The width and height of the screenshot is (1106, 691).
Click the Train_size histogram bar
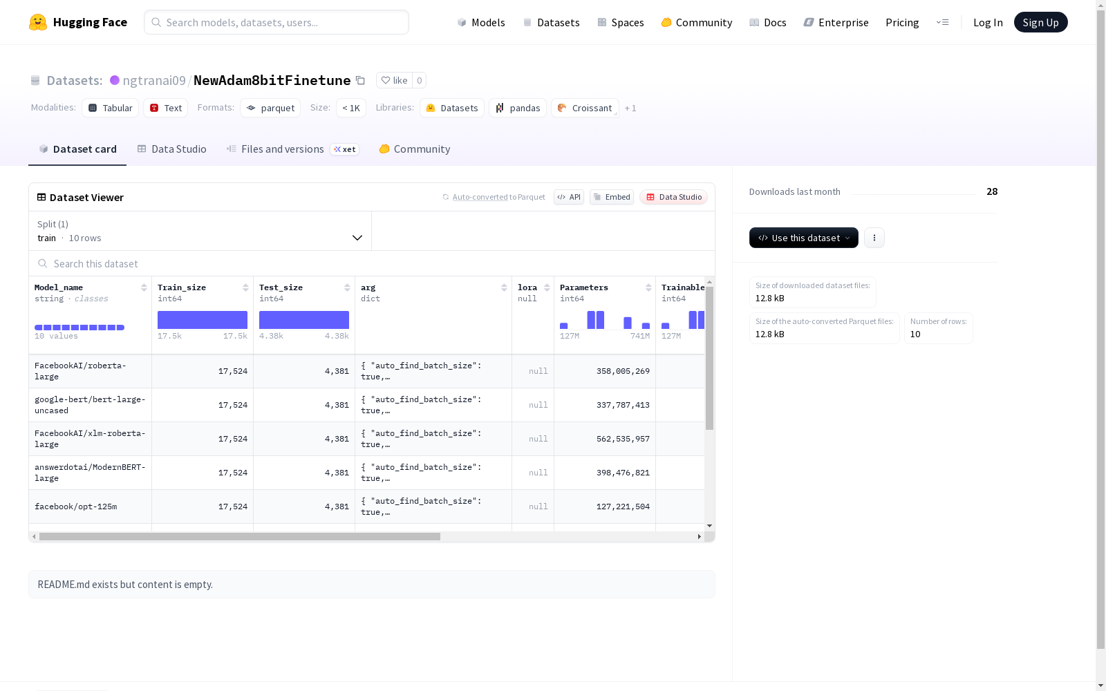point(203,320)
